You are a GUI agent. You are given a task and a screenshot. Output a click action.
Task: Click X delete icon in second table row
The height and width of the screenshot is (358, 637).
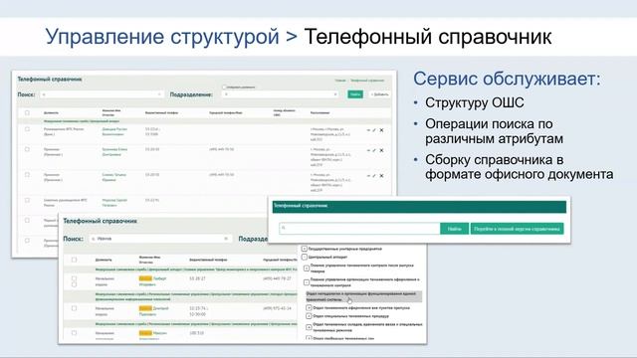point(381,150)
